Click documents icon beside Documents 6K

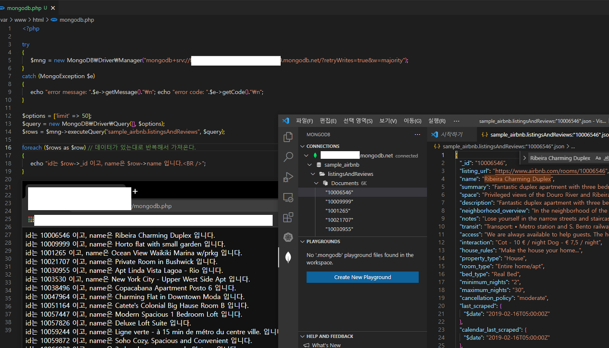point(325,183)
